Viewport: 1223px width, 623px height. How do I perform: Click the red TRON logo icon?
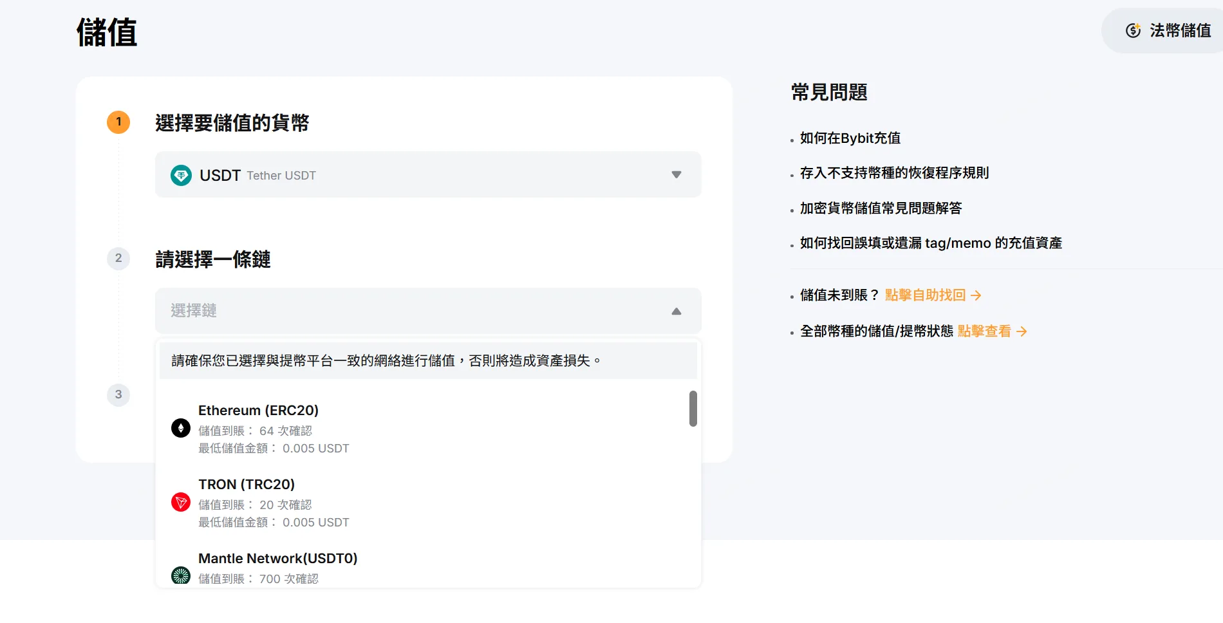pyautogui.click(x=181, y=502)
